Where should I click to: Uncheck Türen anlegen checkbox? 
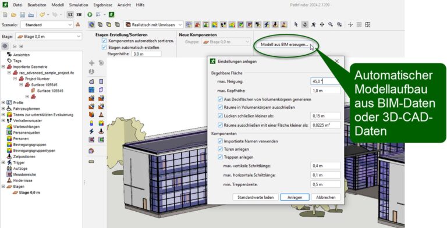coord(220,149)
